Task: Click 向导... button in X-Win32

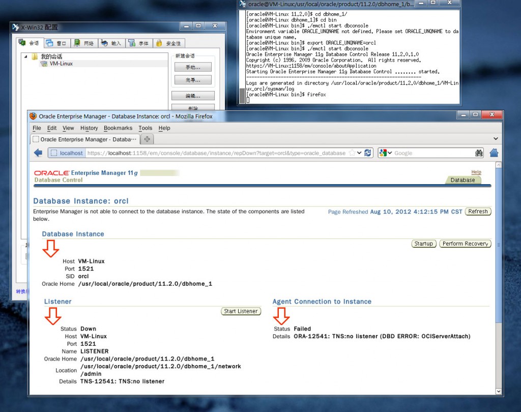Action: 193,80
